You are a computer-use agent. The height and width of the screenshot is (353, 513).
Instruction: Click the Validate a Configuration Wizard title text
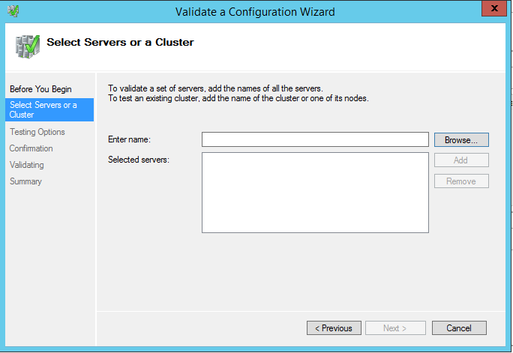click(255, 11)
